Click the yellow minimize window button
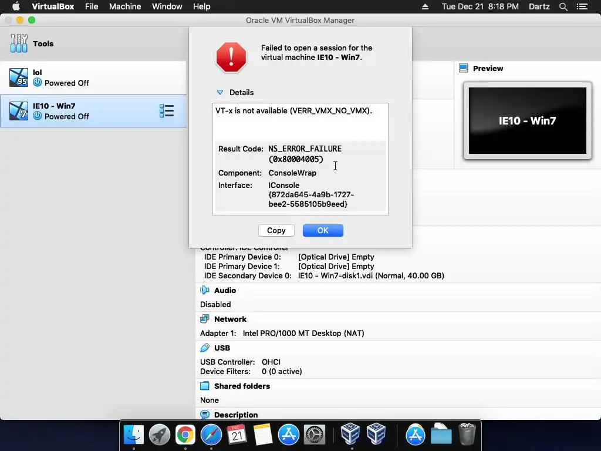Viewport: 601px width, 451px height. click(x=20, y=20)
